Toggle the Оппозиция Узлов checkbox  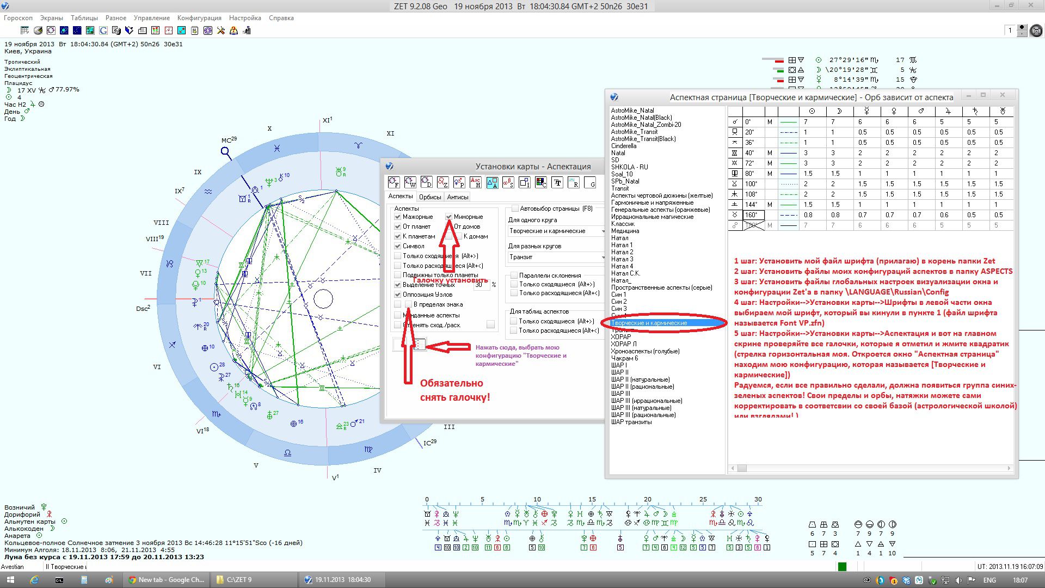pyautogui.click(x=397, y=295)
